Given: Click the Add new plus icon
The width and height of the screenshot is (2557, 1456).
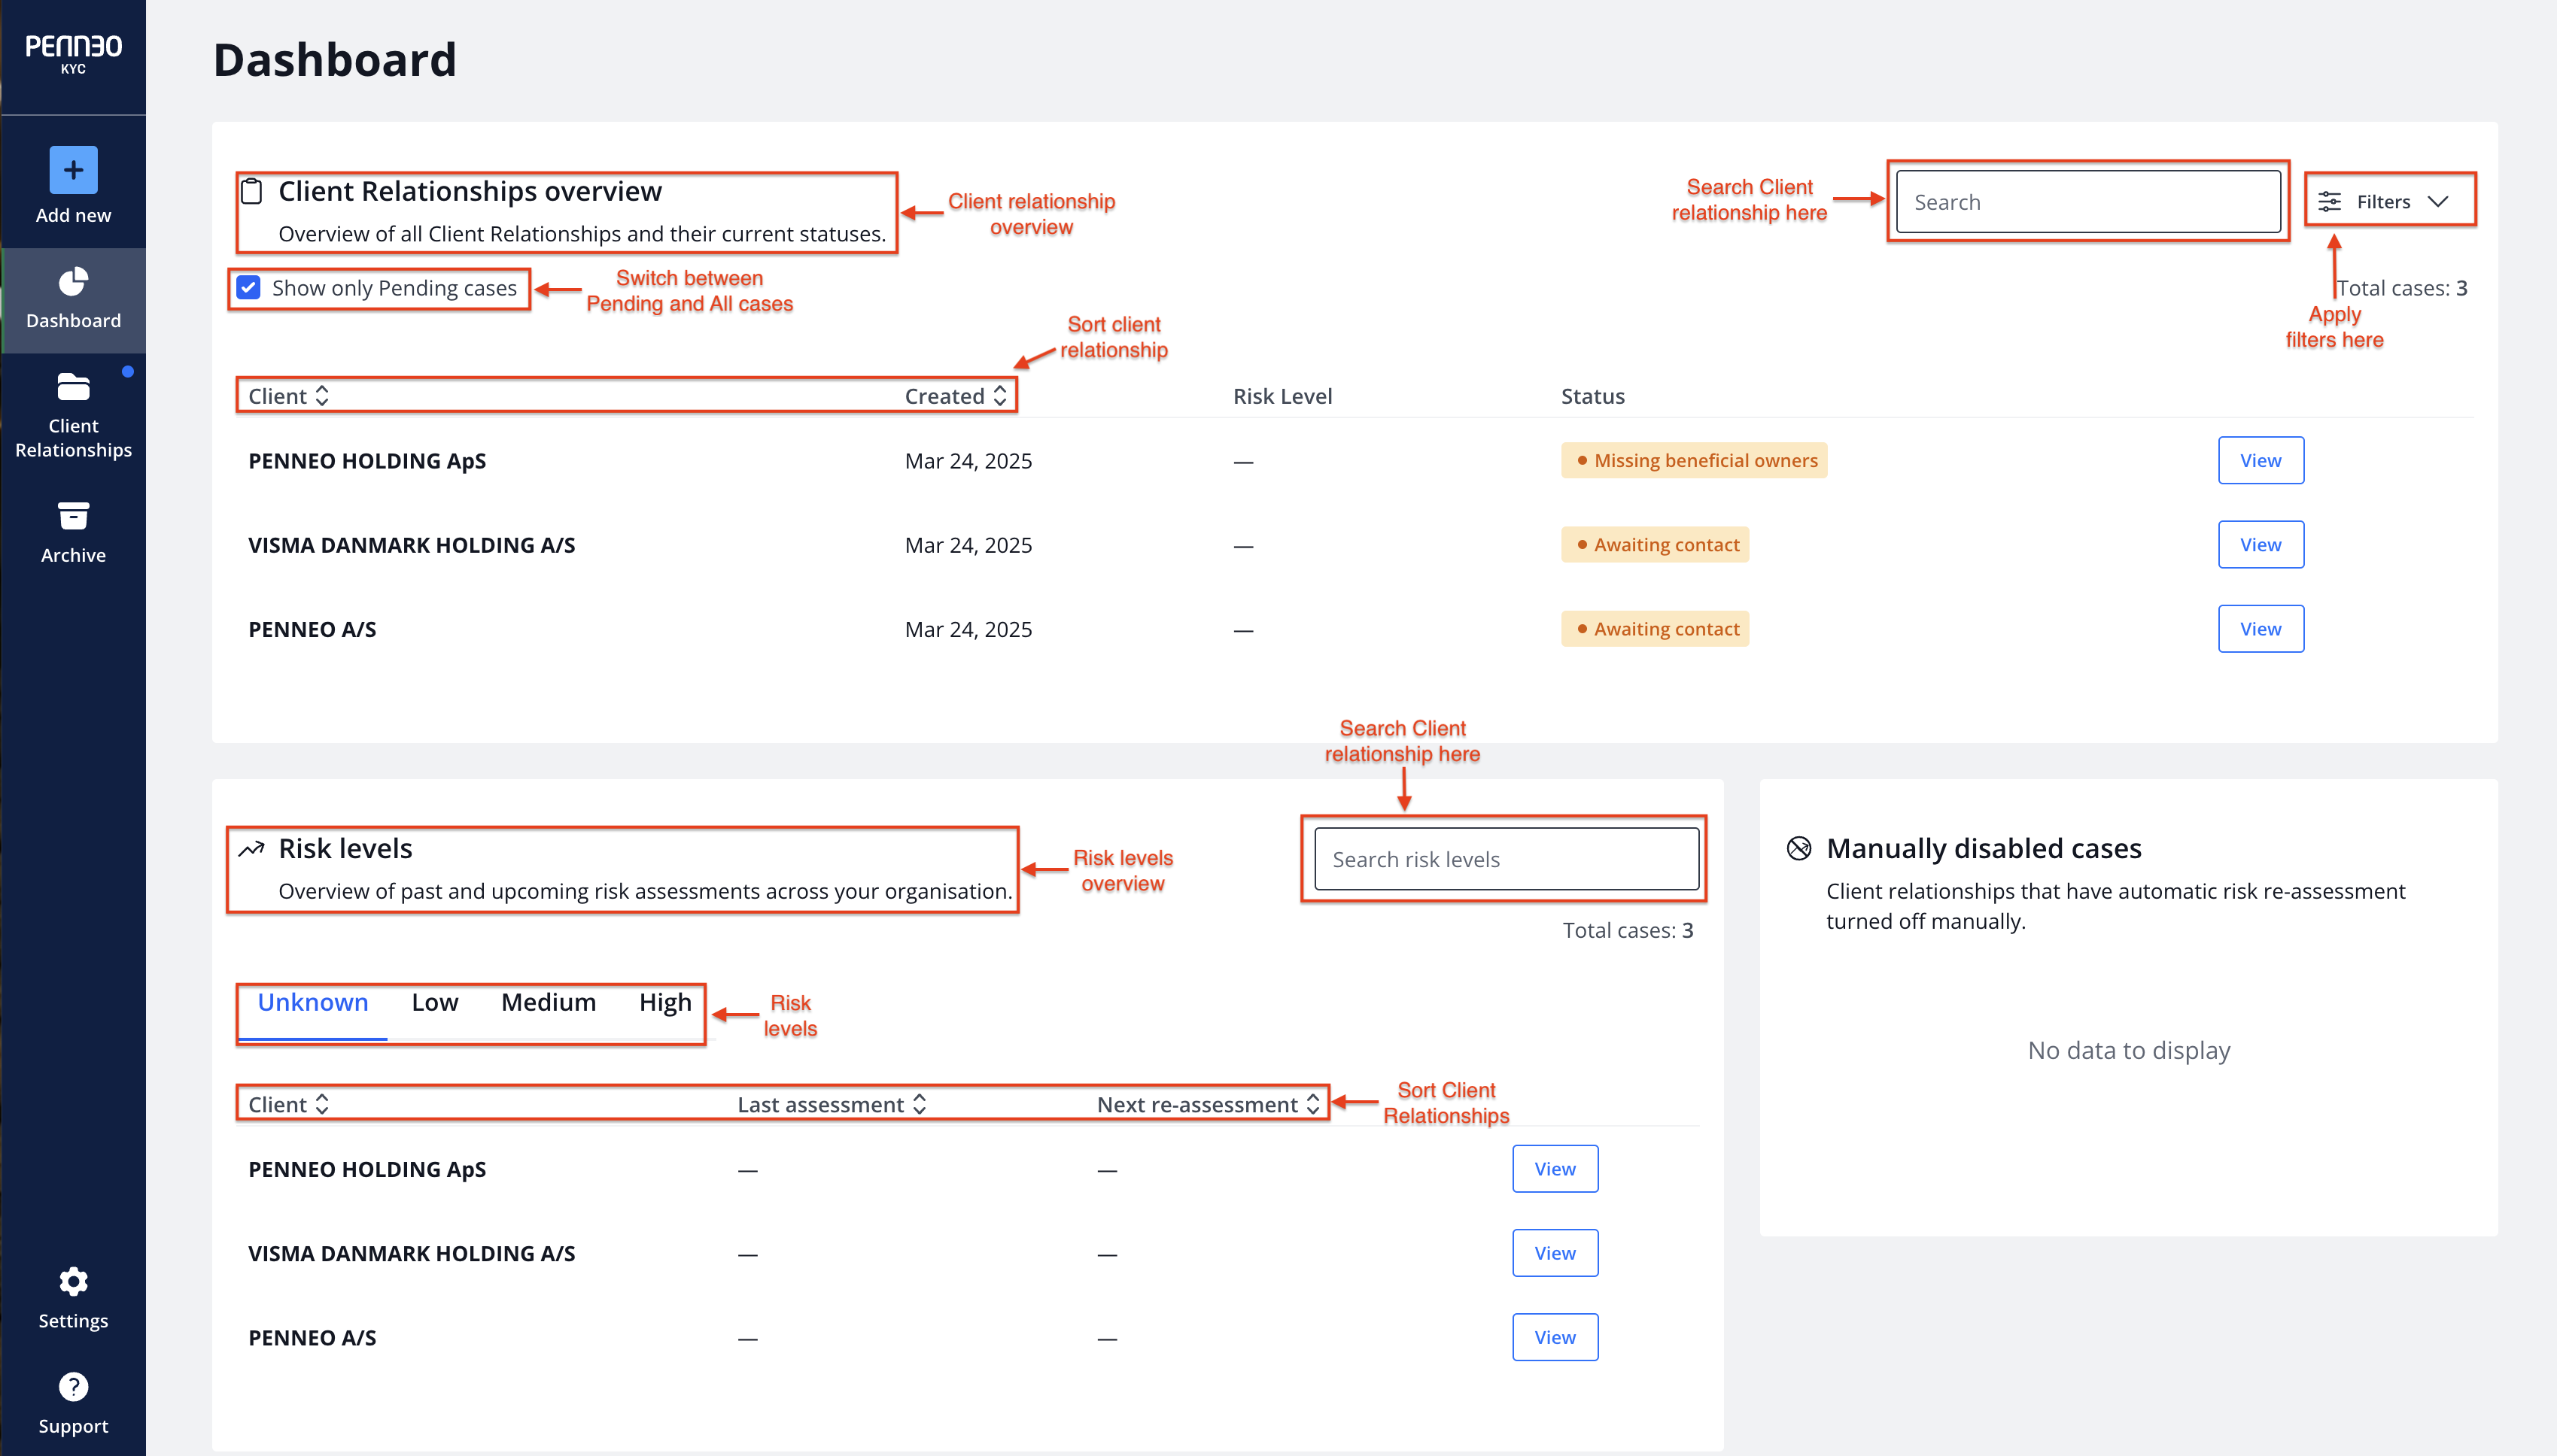Looking at the screenshot, I should (73, 170).
